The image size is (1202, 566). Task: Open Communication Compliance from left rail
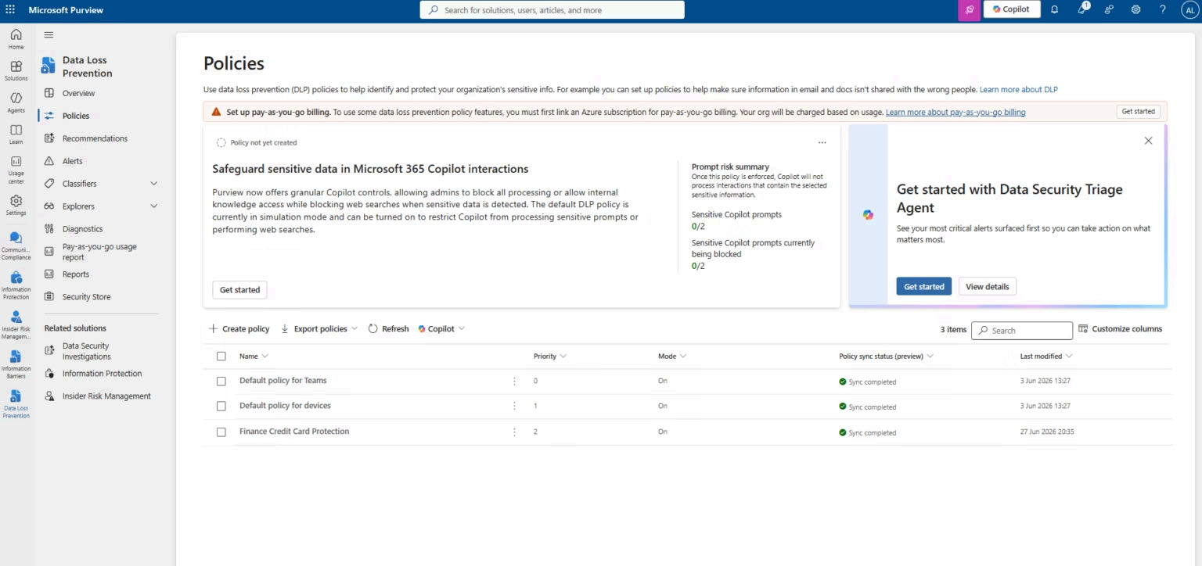pos(16,245)
